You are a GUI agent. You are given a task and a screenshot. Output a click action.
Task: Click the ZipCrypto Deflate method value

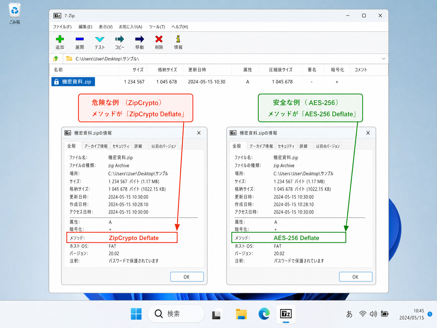point(134,238)
